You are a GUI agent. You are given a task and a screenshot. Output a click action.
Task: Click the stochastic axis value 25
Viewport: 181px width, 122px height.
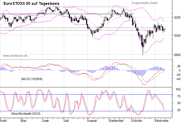179,110
